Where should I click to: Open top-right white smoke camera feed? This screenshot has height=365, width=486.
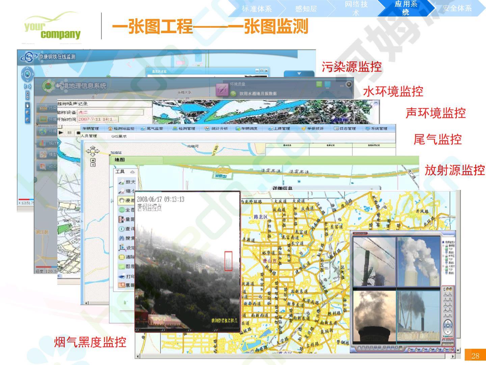click(x=418, y=262)
